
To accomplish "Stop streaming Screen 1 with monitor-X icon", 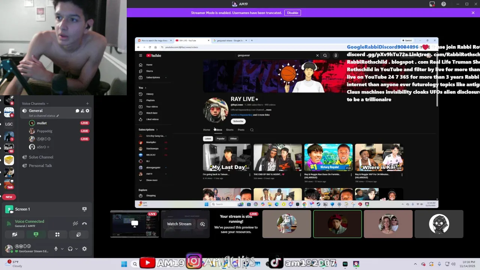I will (x=84, y=209).
